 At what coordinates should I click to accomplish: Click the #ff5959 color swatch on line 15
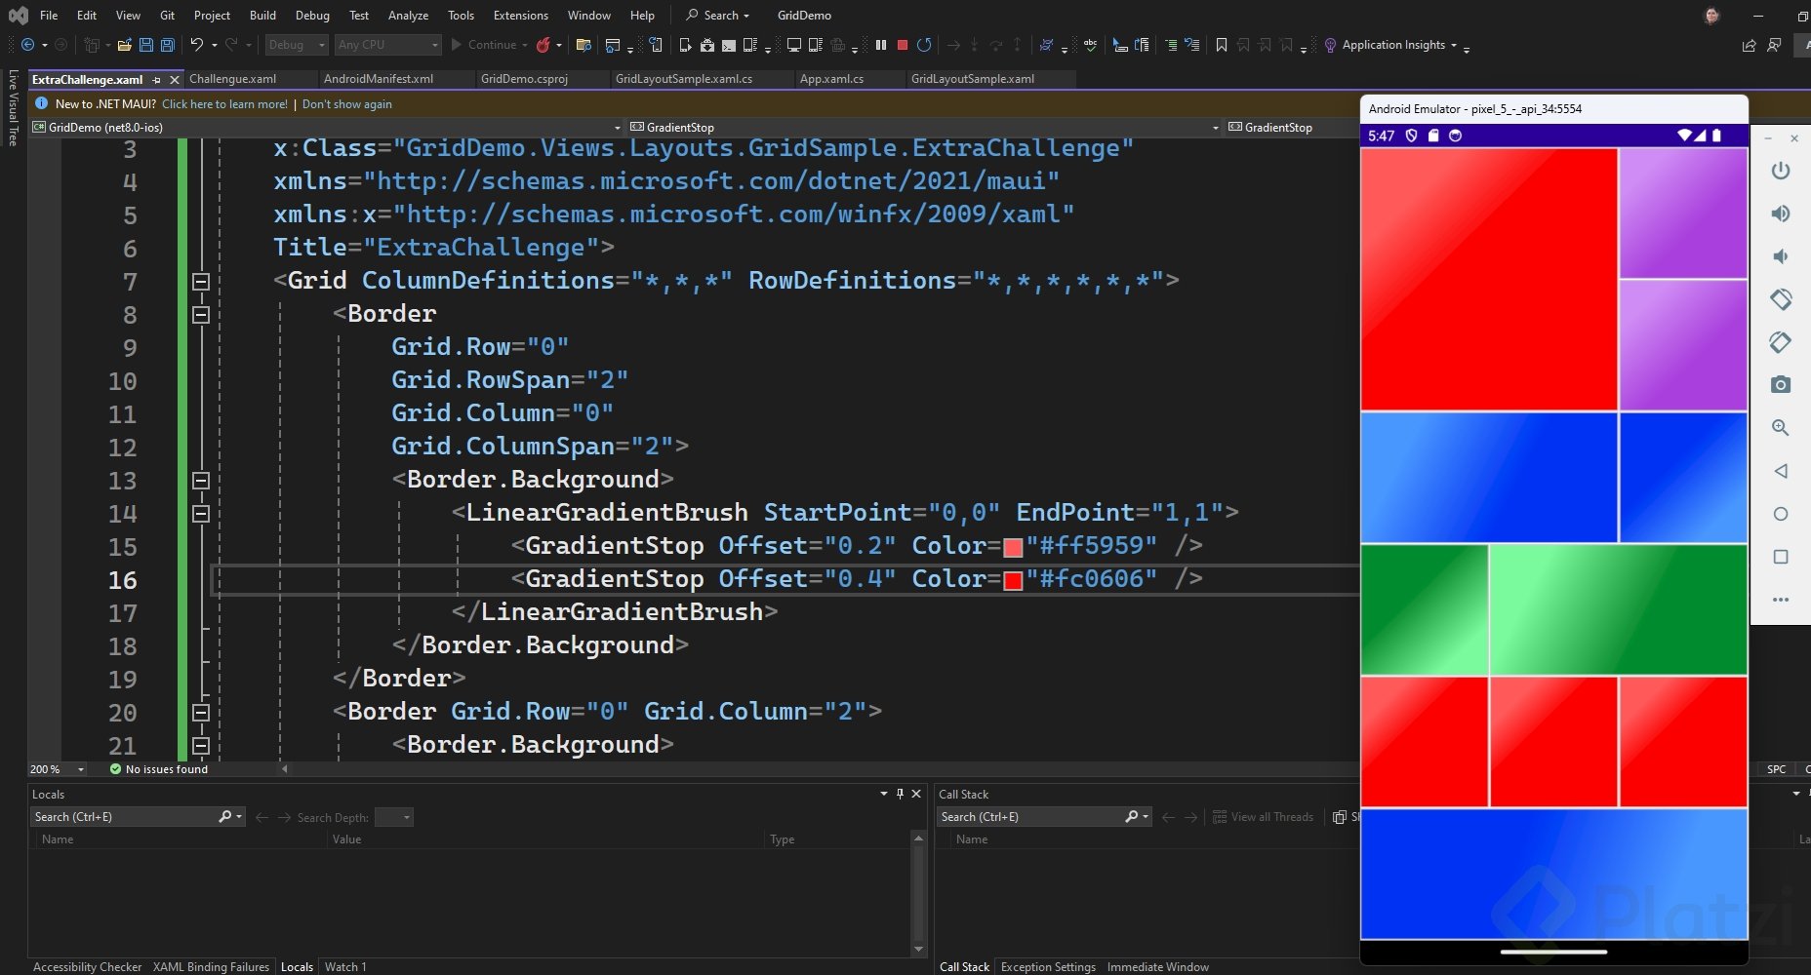pyautogui.click(x=1013, y=547)
